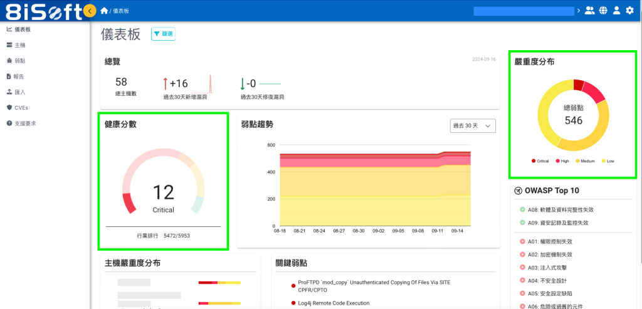Click red cross icon beside A03
The width and height of the screenshot is (642, 309).
pos(522,267)
